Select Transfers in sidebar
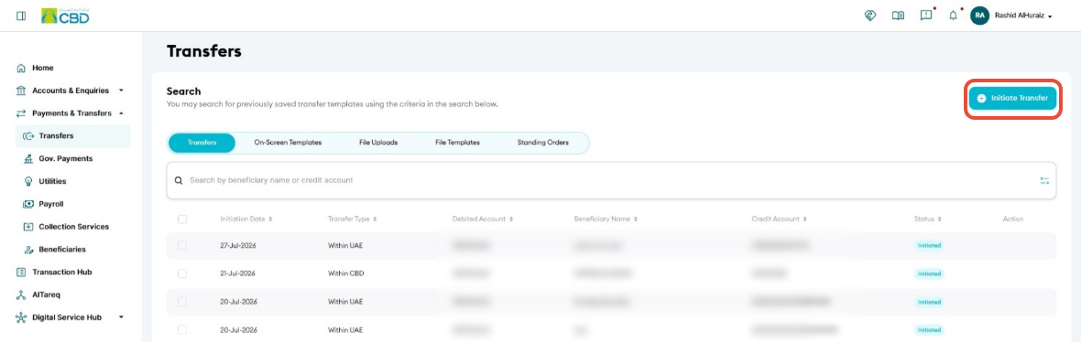 click(x=73, y=135)
